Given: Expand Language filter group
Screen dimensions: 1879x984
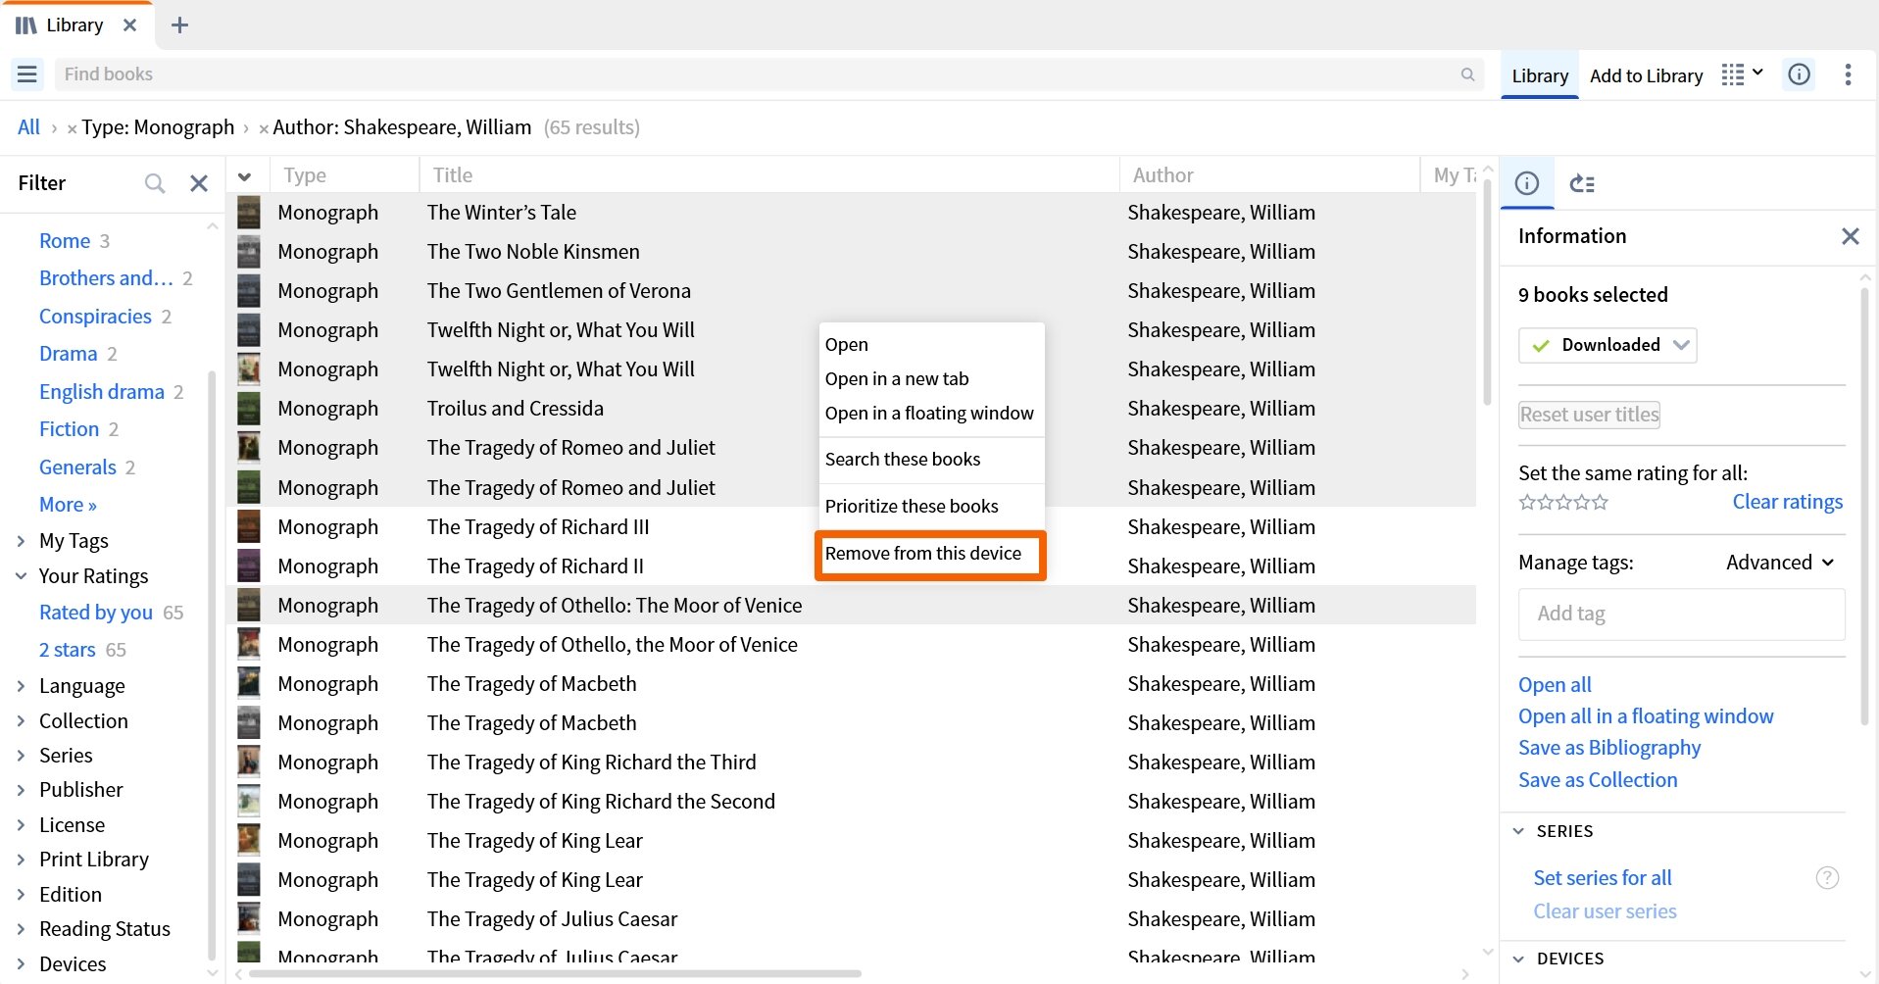Looking at the screenshot, I should point(21,686).
